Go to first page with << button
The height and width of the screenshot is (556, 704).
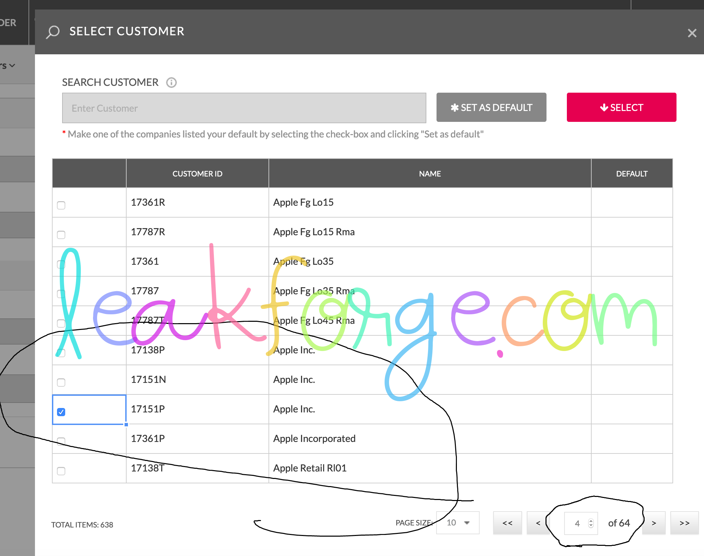coord(507,523)
